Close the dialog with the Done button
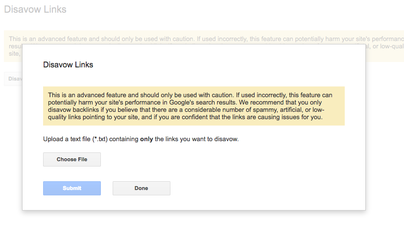Viewport: 404px width, 233px height. point(142,188)
